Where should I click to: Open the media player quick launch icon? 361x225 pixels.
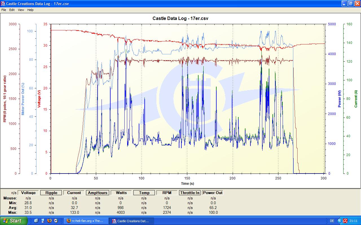point(56,221)
